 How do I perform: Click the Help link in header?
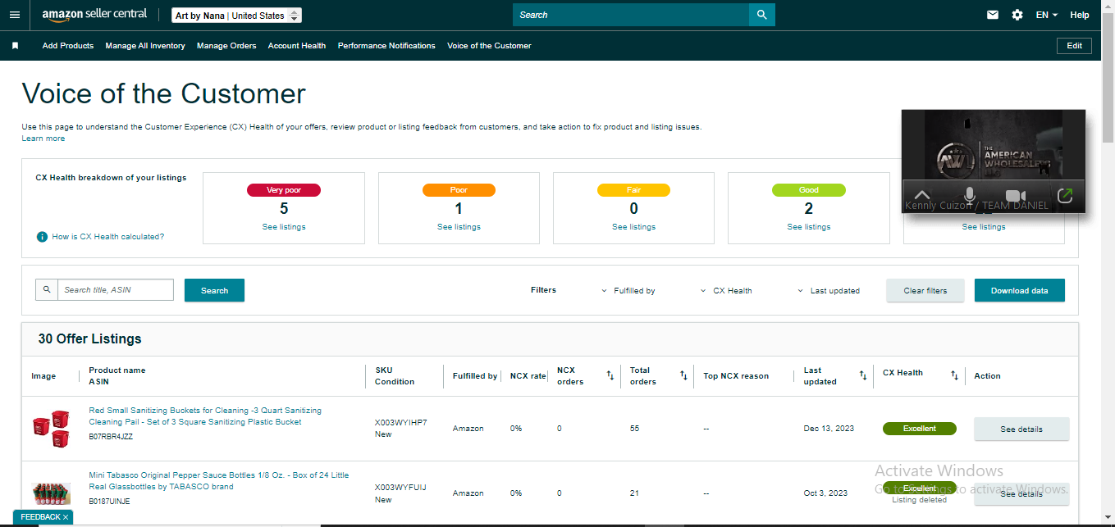(1080, 15)
